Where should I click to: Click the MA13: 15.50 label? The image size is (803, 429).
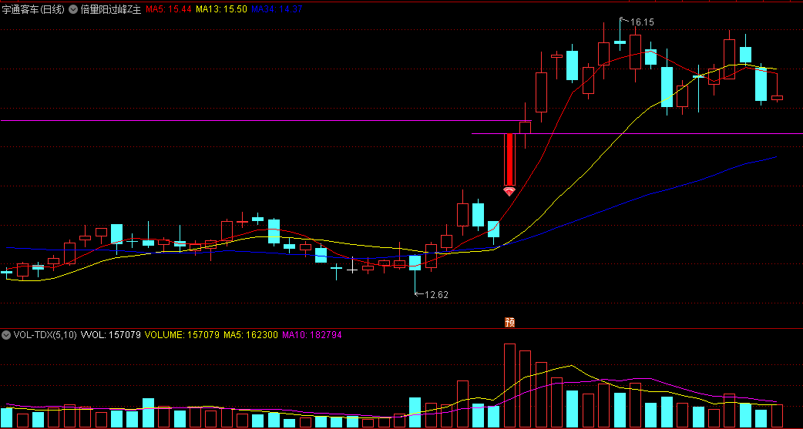tap(223, 10)
